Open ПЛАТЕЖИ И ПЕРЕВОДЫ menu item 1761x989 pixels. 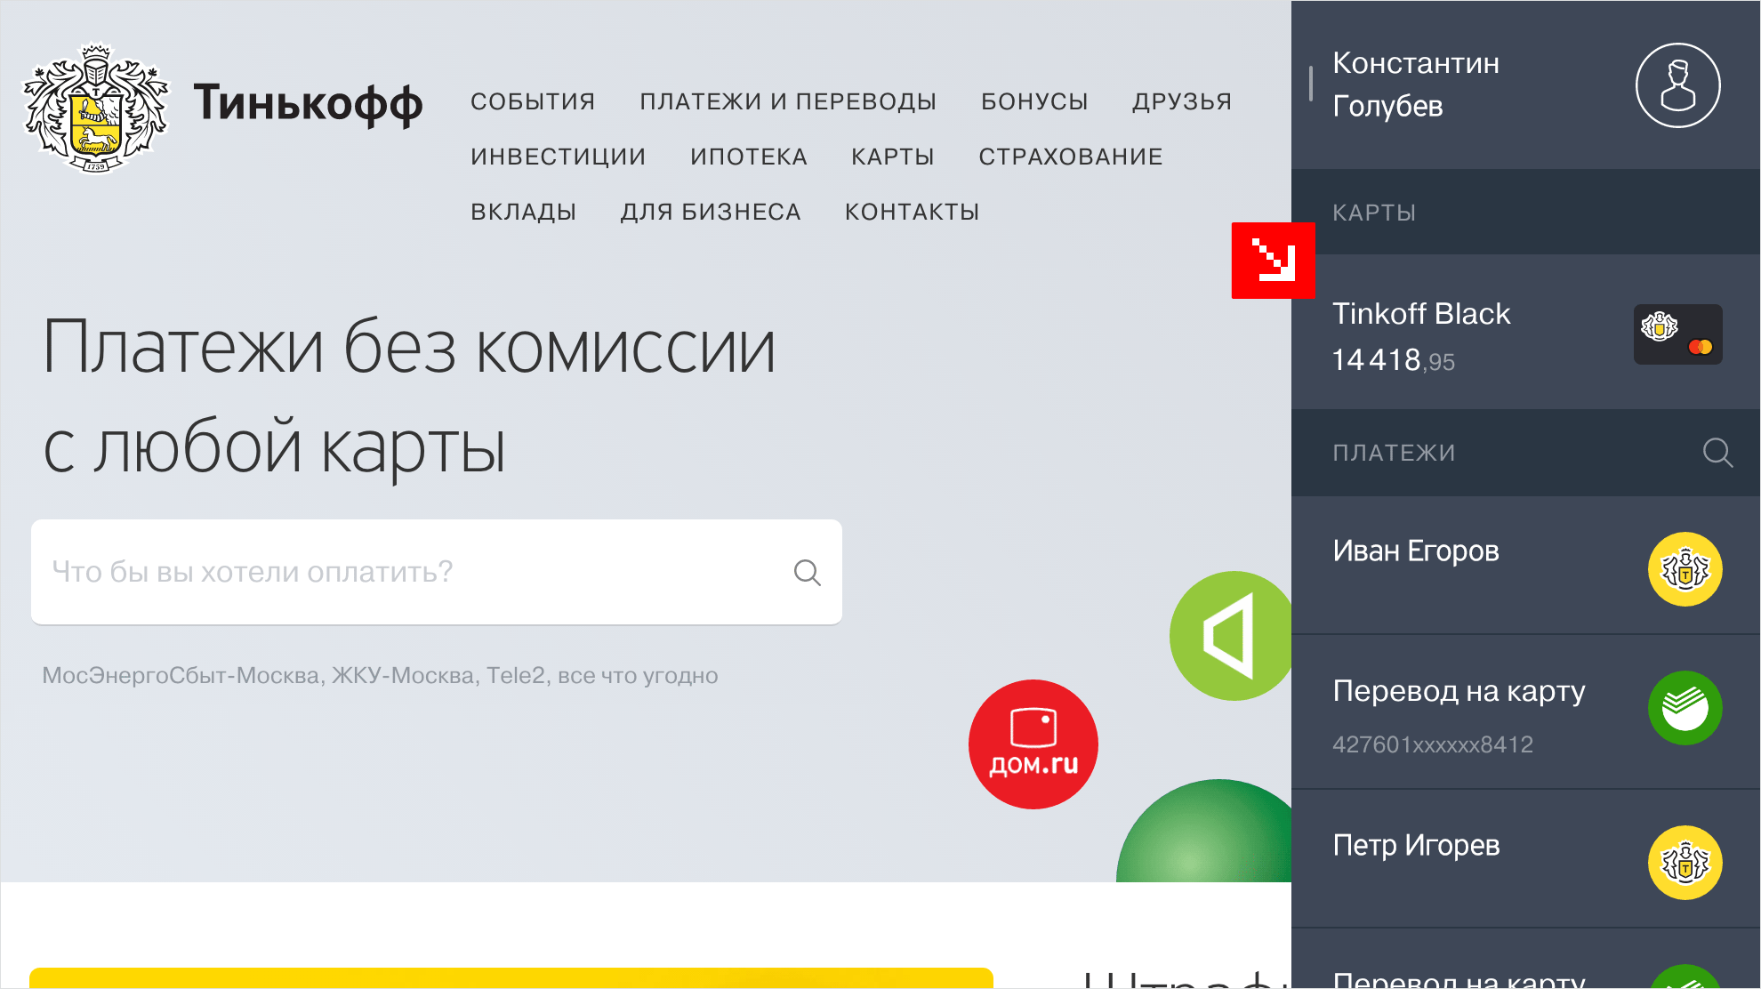click(x=788, y=101)
